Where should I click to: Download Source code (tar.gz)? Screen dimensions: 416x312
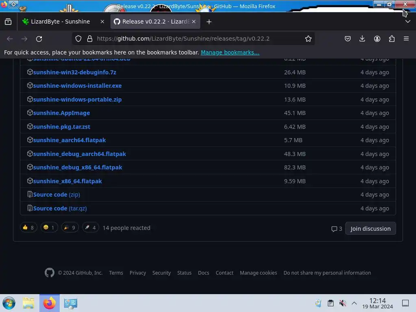click(60, 208)
